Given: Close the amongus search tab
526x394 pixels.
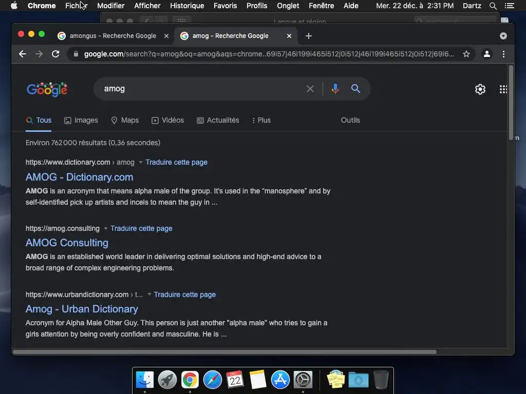Looking at the screenshot, I should pos(166,36).
